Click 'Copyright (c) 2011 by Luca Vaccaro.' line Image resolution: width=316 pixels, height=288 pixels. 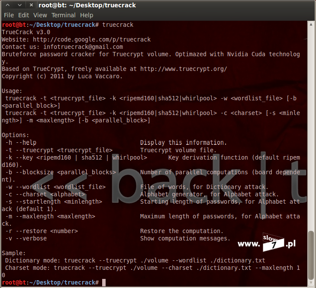(62, 76)
